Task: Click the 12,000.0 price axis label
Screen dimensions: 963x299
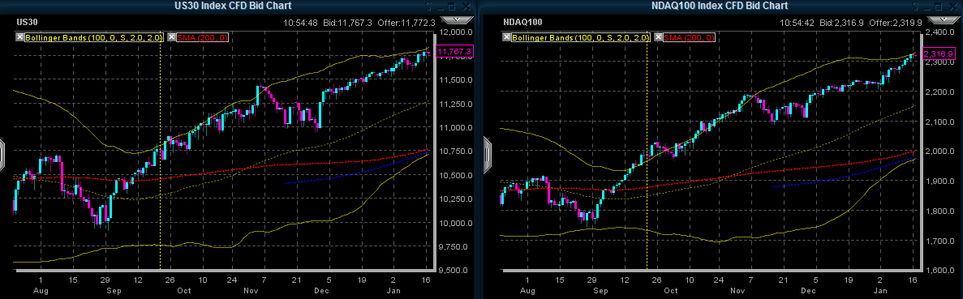Action: click(x=455, y=32)
